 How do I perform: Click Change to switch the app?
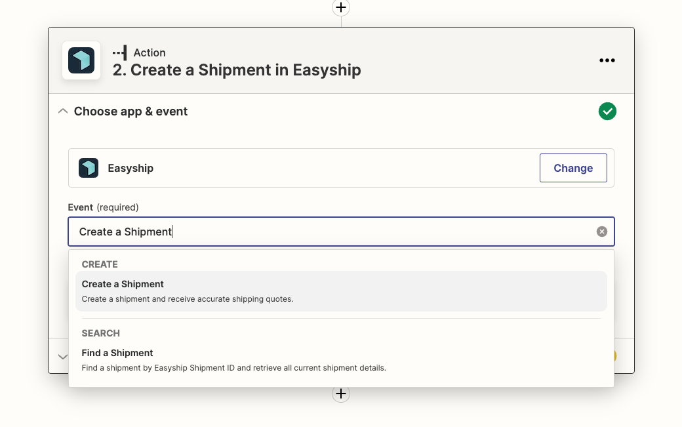tap(573, 168)
